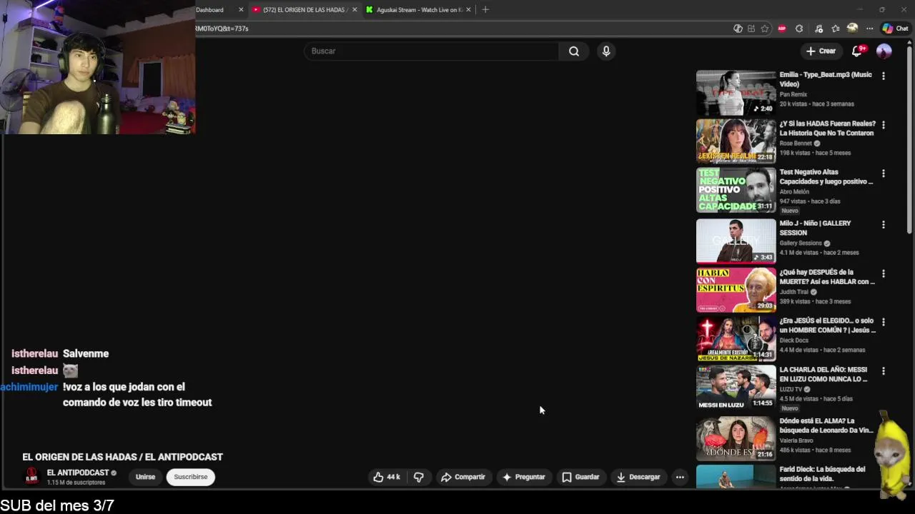Viewport: 915px width, 514px height.
Task: Open YouTube account avatar menu
Action: click(884, 51)
